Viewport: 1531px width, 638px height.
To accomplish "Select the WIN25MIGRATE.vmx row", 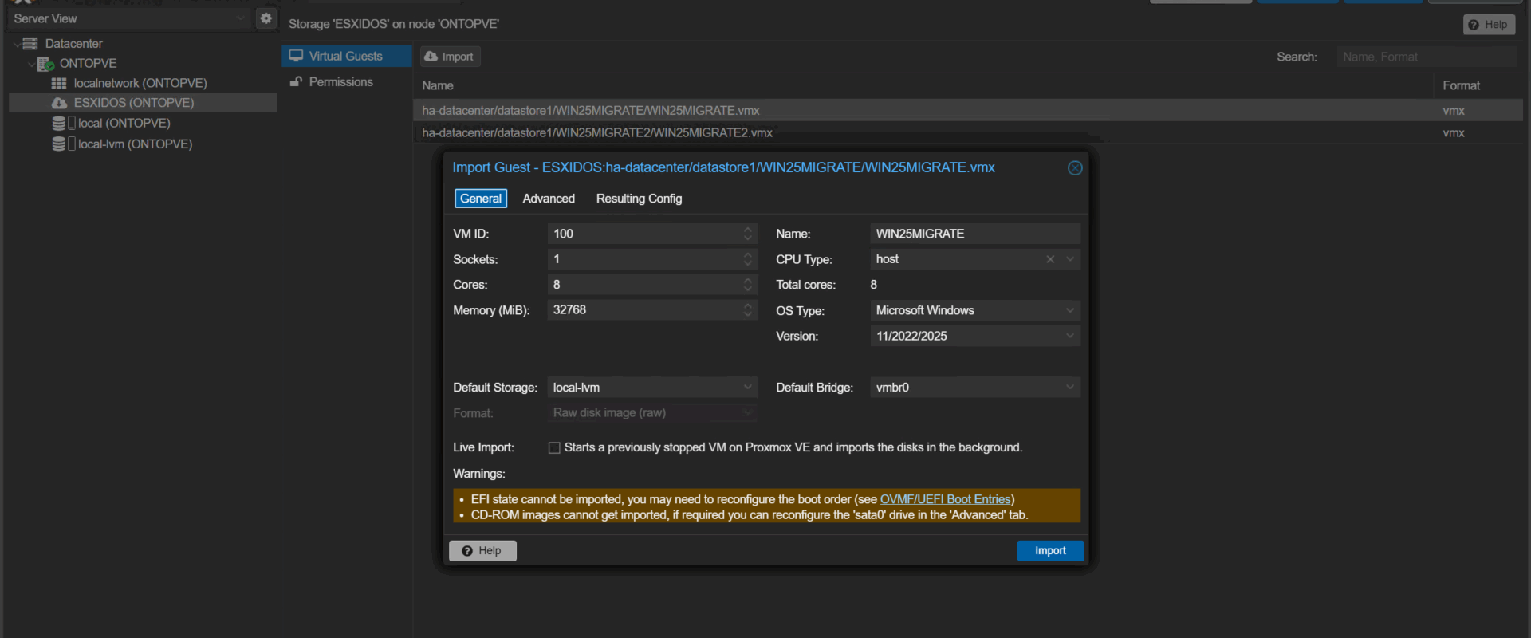I will tap(968, 110).
